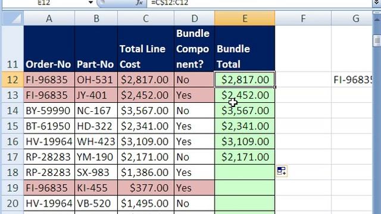Select row 11 header
Image resolution: width=381 pixels, height=214 pixels.
(13, 49)
